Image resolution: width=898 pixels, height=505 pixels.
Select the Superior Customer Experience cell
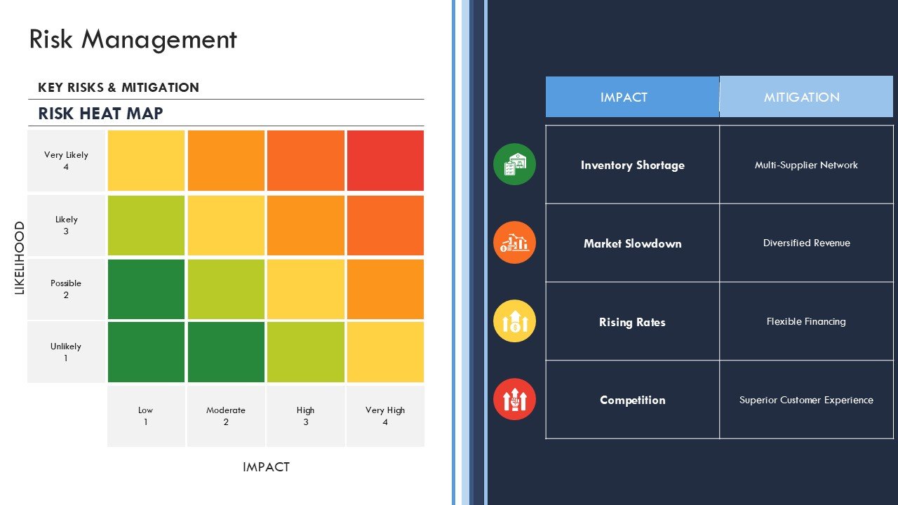click(x=806, y=400)
